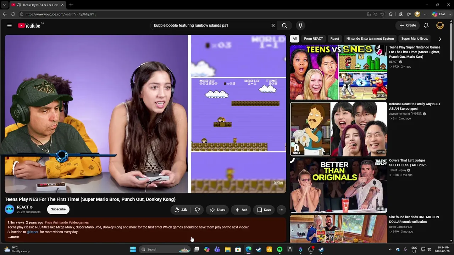The image size is (454, 255).
Task: Open the more actions ellipsis under the video
Action: (281, 210)
